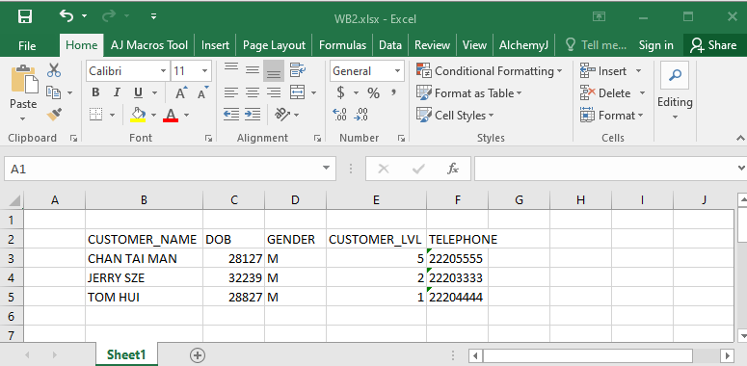Open the Customize Quick Access Toolbar arrow
Image resolution: width=747 pixels, height=366 pixels.
153,16
